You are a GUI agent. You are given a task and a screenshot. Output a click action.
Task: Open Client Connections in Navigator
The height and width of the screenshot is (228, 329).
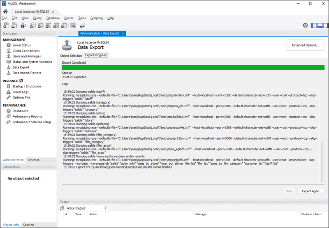(x=26, y=51)
